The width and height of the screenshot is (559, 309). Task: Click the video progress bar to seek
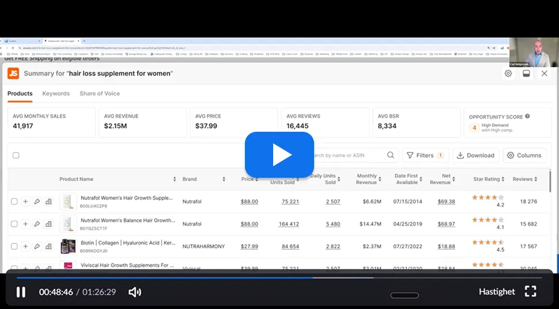[x=279, y=278]
